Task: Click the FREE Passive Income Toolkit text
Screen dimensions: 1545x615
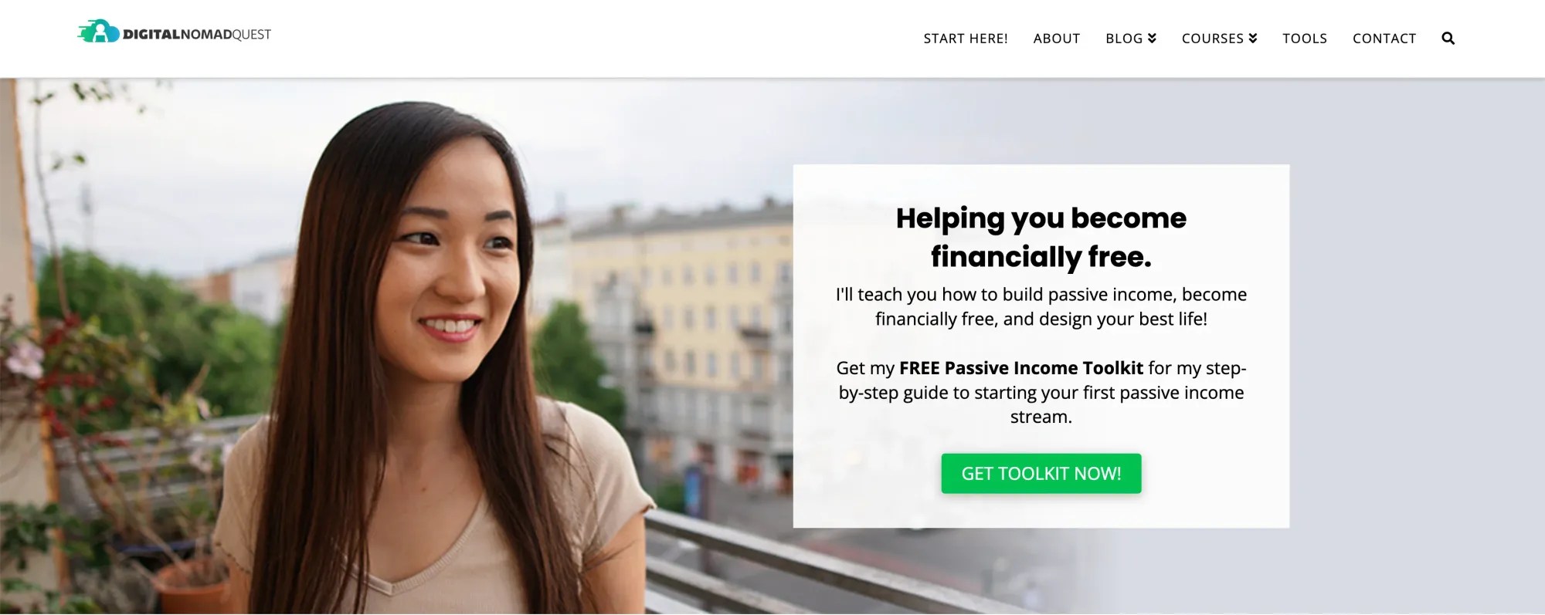Action: pyautogui.click(x=1020, y=368)
